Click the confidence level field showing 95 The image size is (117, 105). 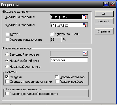[x=56, y=40]
